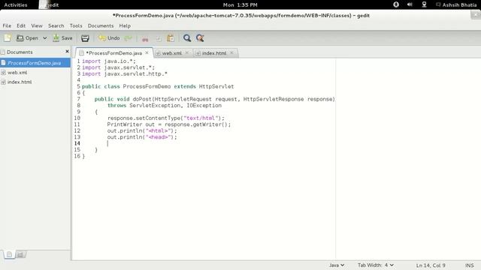The height and width of the screenshot is (270, 481).
Task: Click throws ServletException line
Action: 164,106
